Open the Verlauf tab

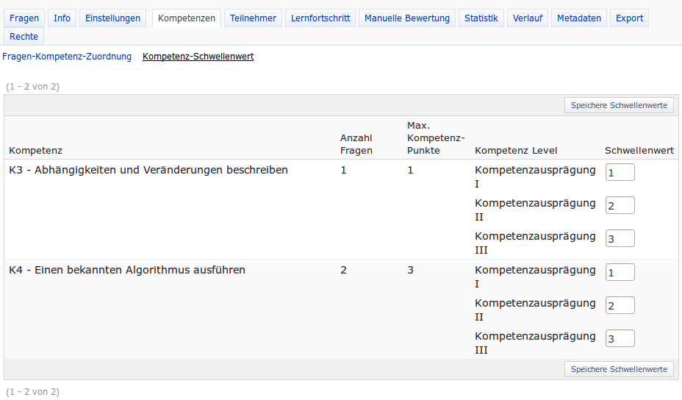pyautogui.click(x=527, y=18)
